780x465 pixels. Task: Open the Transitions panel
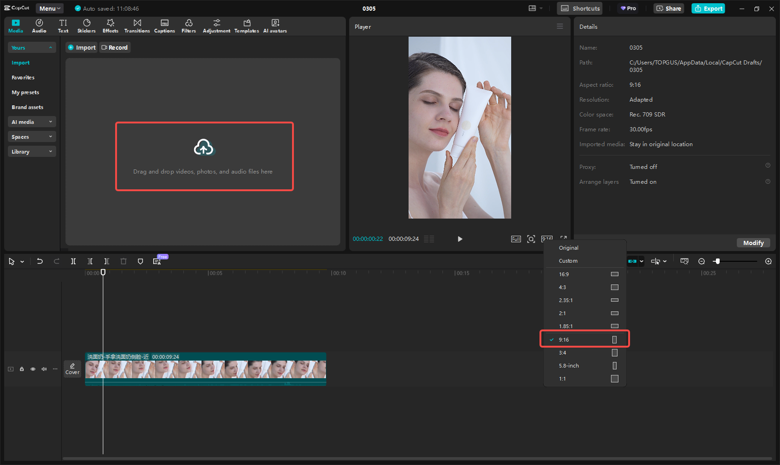pos(137,26)
